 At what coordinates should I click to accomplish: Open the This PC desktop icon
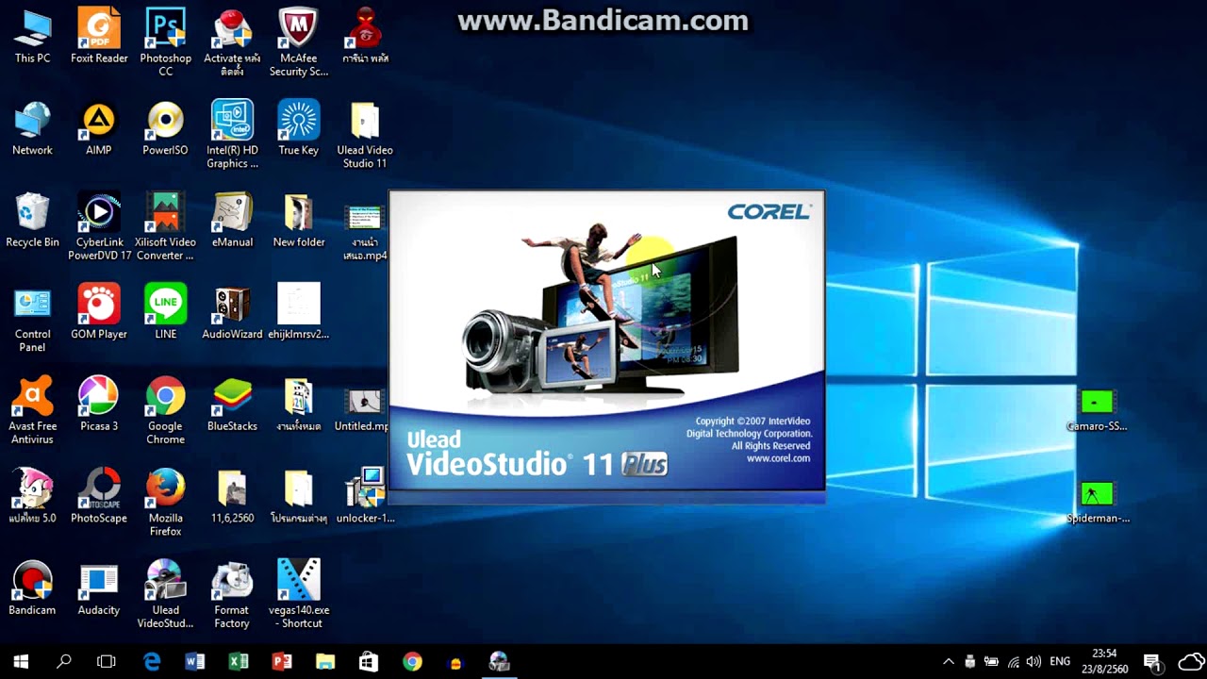tap(32, 38)
